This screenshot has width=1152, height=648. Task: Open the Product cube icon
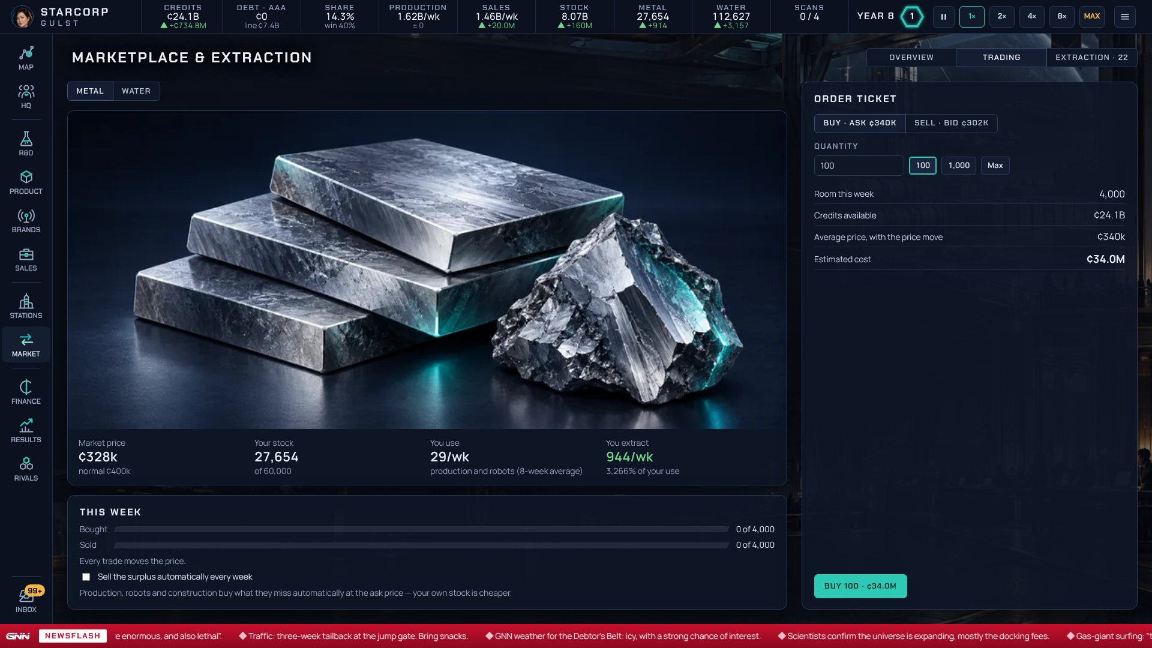coord(26,182)
